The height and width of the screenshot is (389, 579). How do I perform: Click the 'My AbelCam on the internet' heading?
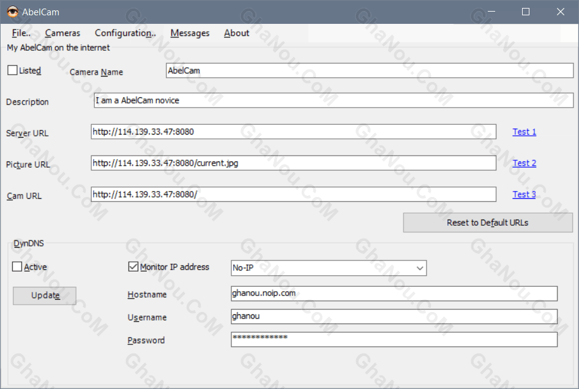click(x=58, y=48)
